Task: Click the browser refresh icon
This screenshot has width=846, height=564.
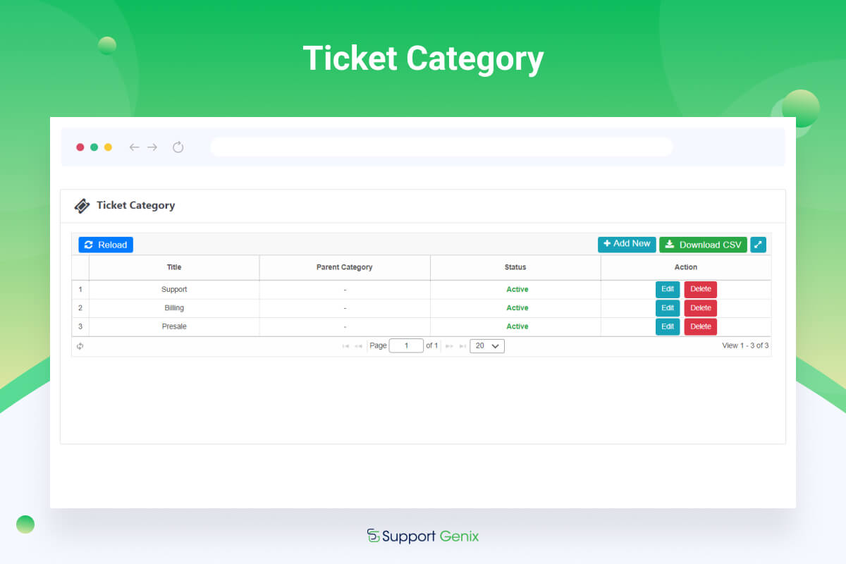Action: coord(178,147)
